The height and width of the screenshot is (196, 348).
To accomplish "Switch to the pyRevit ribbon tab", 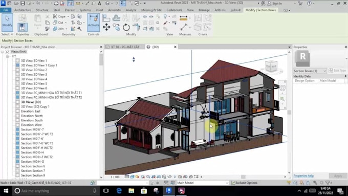I will (x=235, y=10).
